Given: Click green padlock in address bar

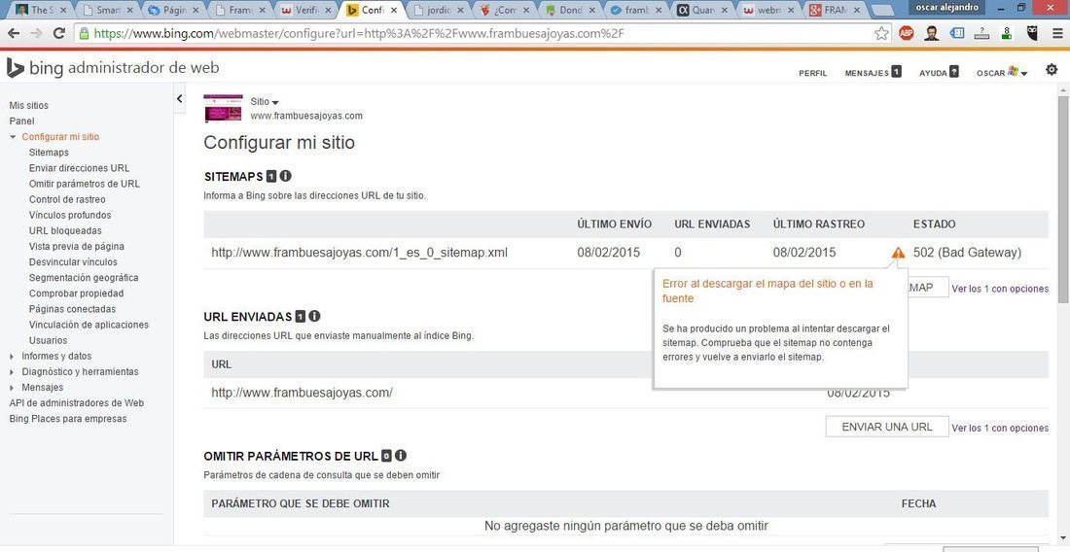Looking at the screenshot, I should click(84, 33).
